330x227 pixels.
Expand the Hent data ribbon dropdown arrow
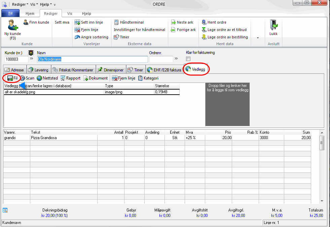pos(258,38)
